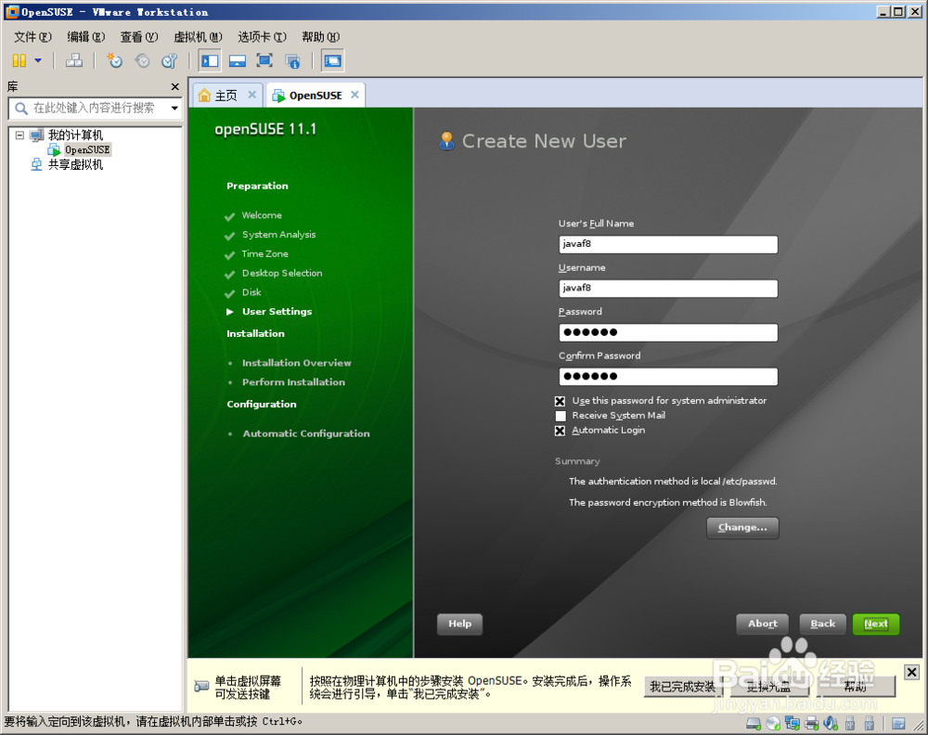Click the 我的计算机 computer icon
This screenshot has height=735, width=928.
point(37,135)
